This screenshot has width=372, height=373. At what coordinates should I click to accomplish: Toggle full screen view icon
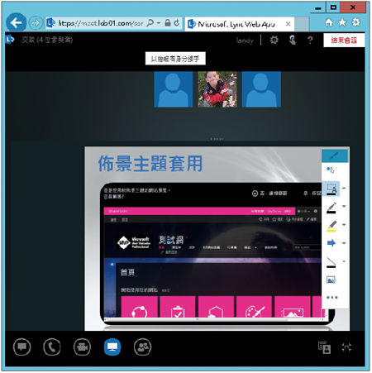(346, 347)
